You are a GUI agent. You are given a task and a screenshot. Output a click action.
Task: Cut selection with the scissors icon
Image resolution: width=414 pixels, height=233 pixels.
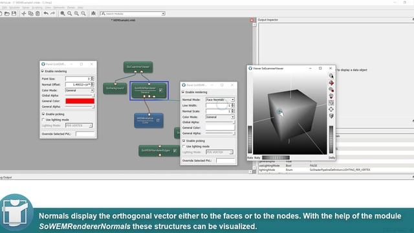pos(24,14)
